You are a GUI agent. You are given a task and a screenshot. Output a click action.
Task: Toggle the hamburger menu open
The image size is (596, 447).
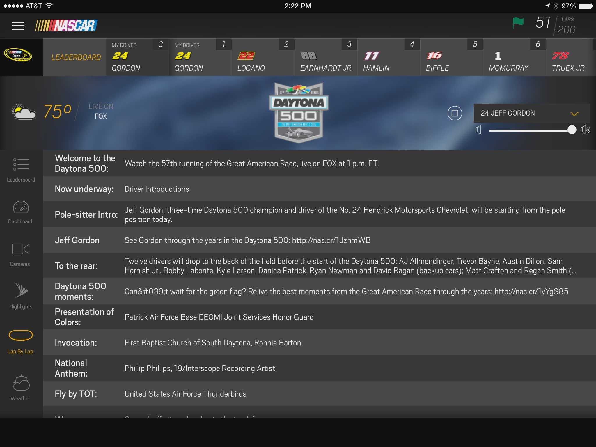coord(17,26)
